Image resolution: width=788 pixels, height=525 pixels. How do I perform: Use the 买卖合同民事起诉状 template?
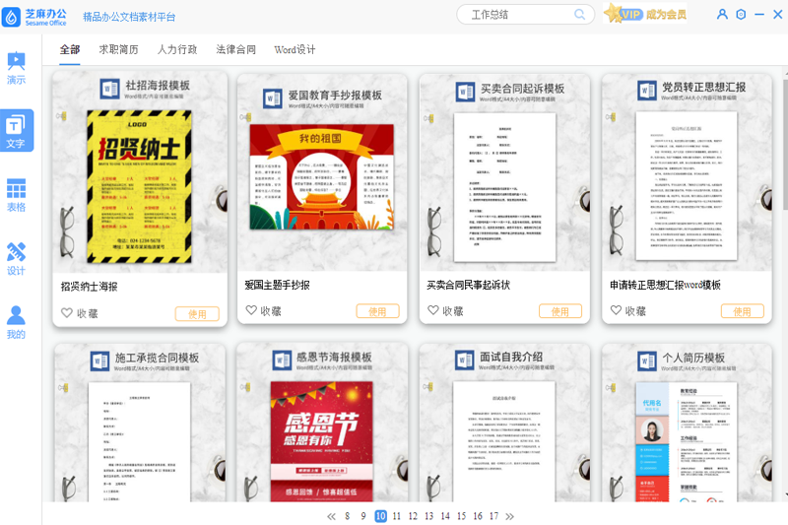pos(560,311)
